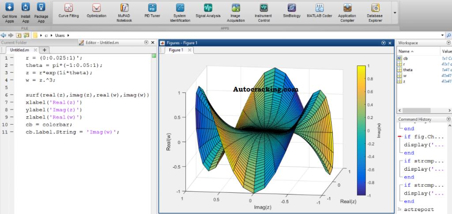Expand the apps gallery dropdown arrow
Screen dimensions: 452x214
pyautogui.click(x=395, y=13)
